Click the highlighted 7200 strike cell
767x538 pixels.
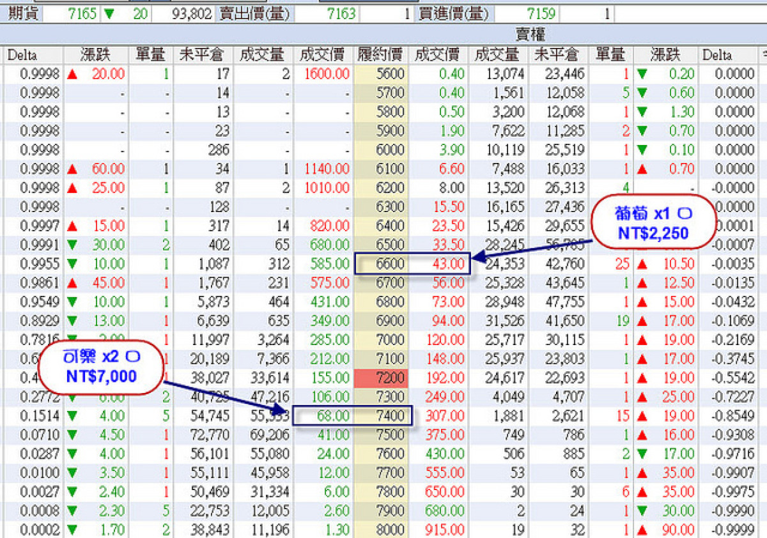(380, 378)
